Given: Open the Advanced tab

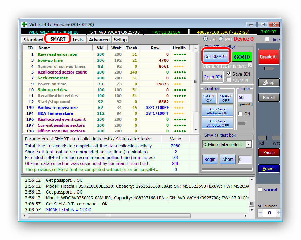Looking at the screenshot, I should pyautogui.click(x=99, y=40).
